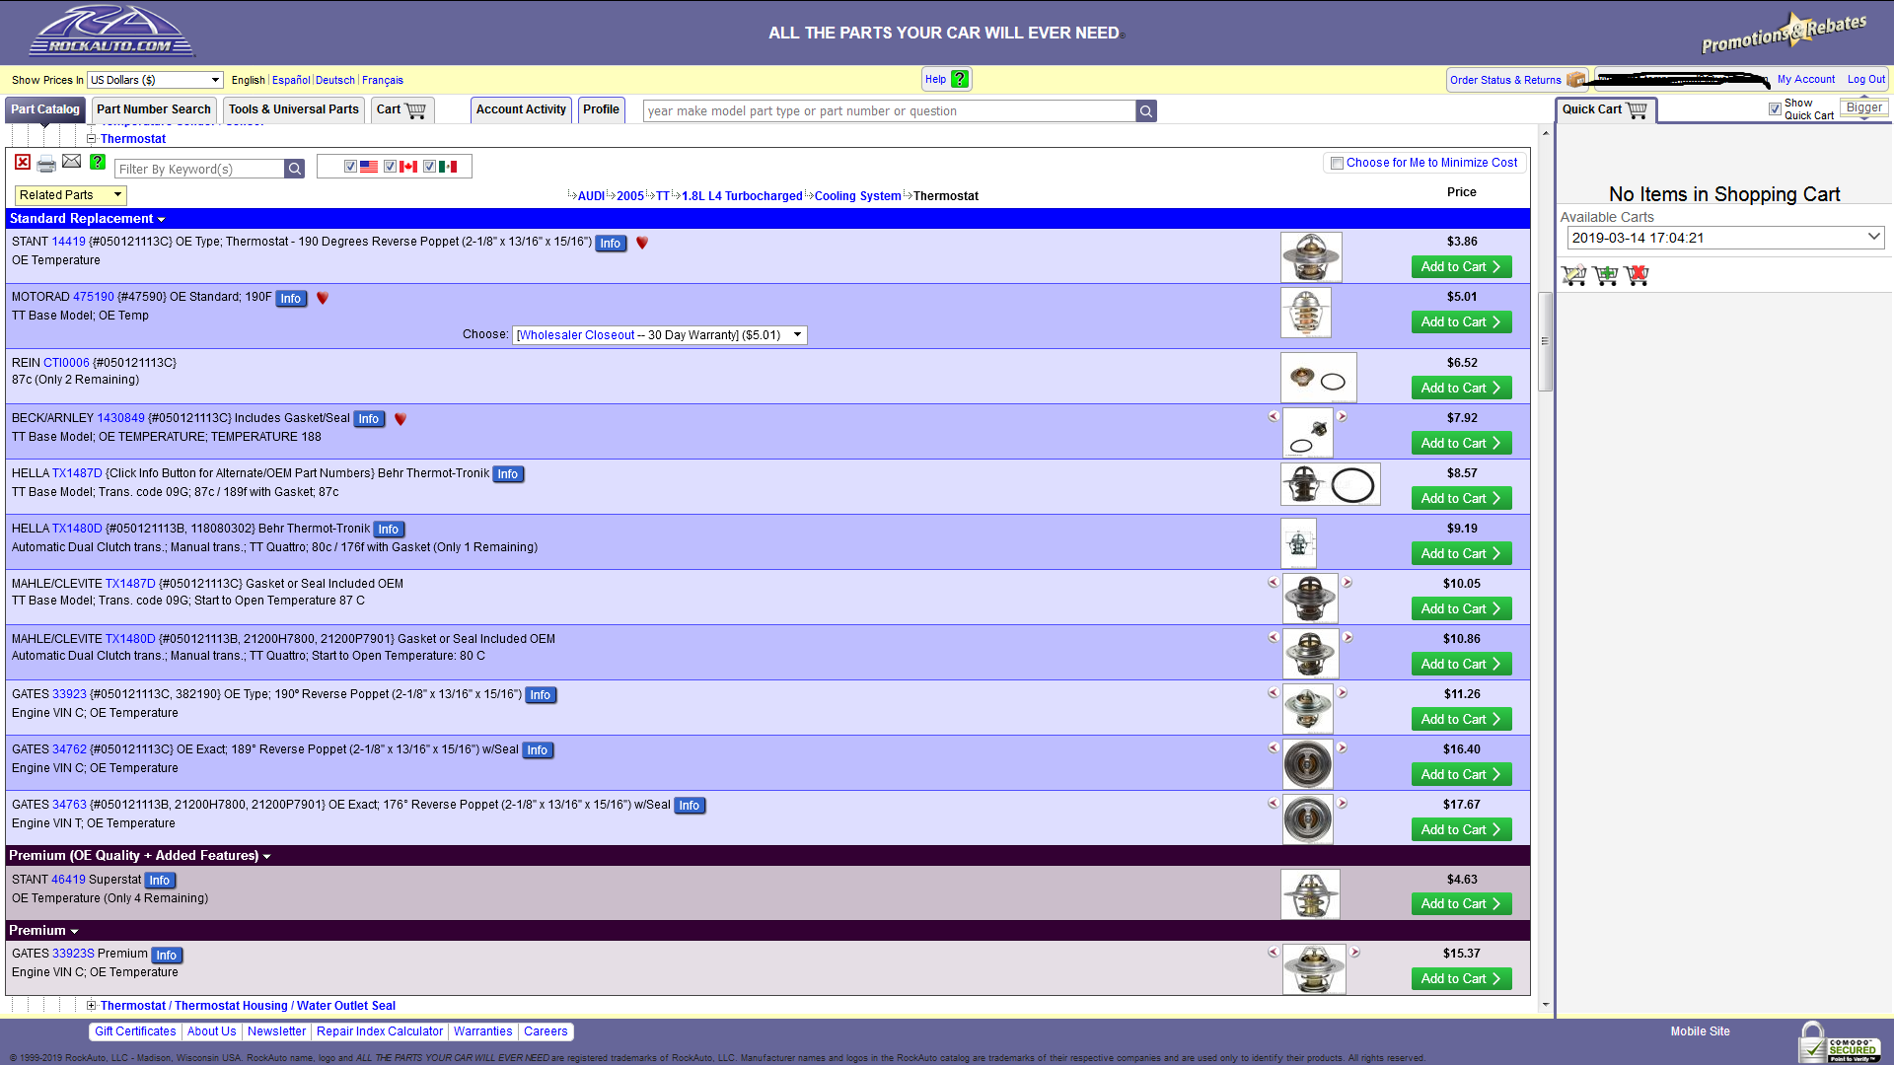Show previous image for GATES 34763

pyautogui.click(x=1274, y=803)
